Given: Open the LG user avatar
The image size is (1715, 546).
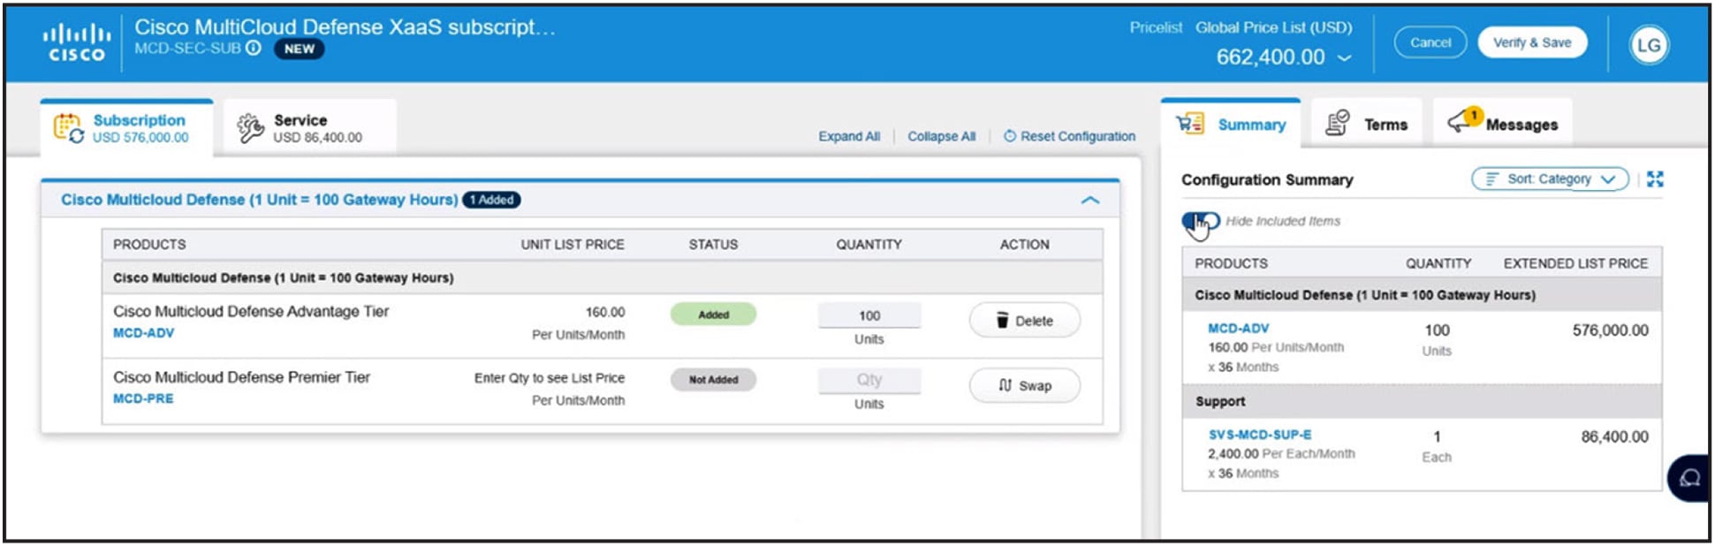Looking at the screenshot, I should point(1649,45).
